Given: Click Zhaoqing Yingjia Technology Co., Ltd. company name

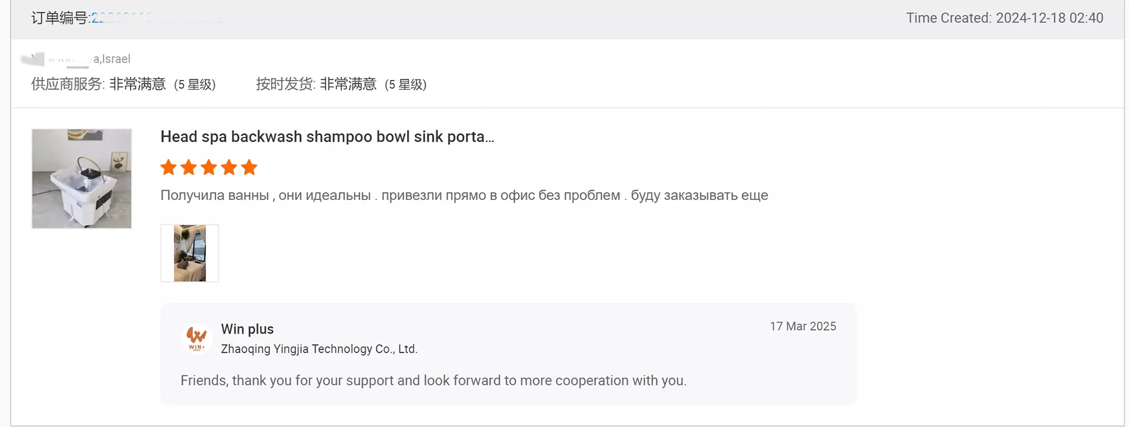Looking at the screenshot, I should tap(319, 349).
